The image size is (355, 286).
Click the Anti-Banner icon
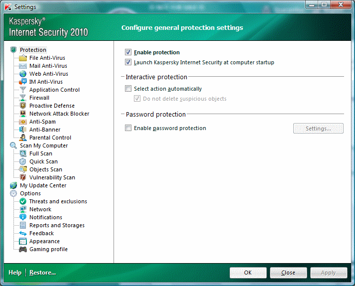[22, 130]
